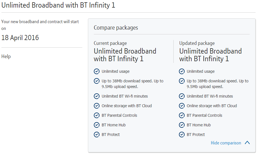Click checkmark beside updated Unlimited BT Wi-fi minutes
Viewport: 257px width, 154px height.
(x=182, y=96)
